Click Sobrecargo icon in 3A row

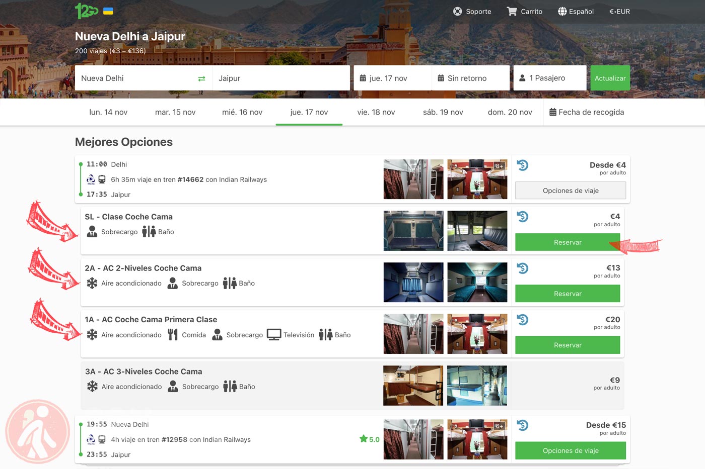click(x=173, y=387)
